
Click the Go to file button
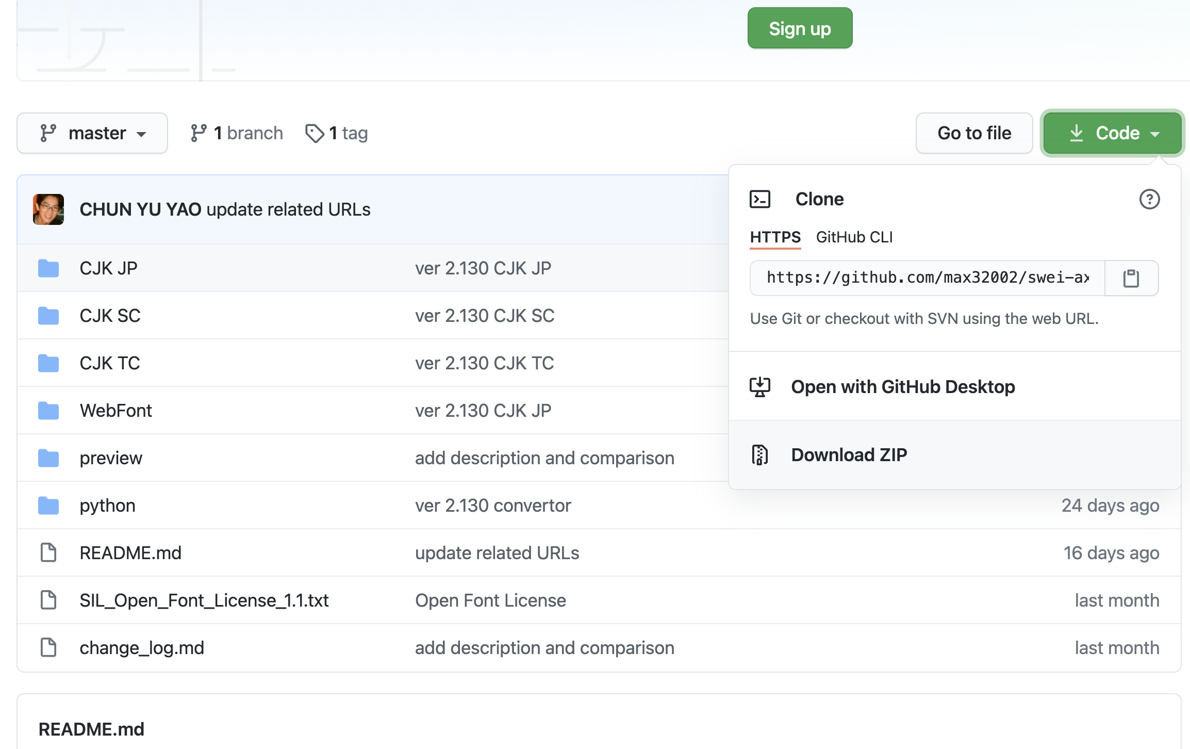[x=974, y=133]
